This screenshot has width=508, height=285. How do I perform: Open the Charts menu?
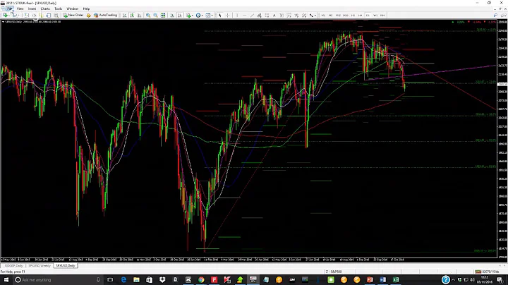[45, 8]
